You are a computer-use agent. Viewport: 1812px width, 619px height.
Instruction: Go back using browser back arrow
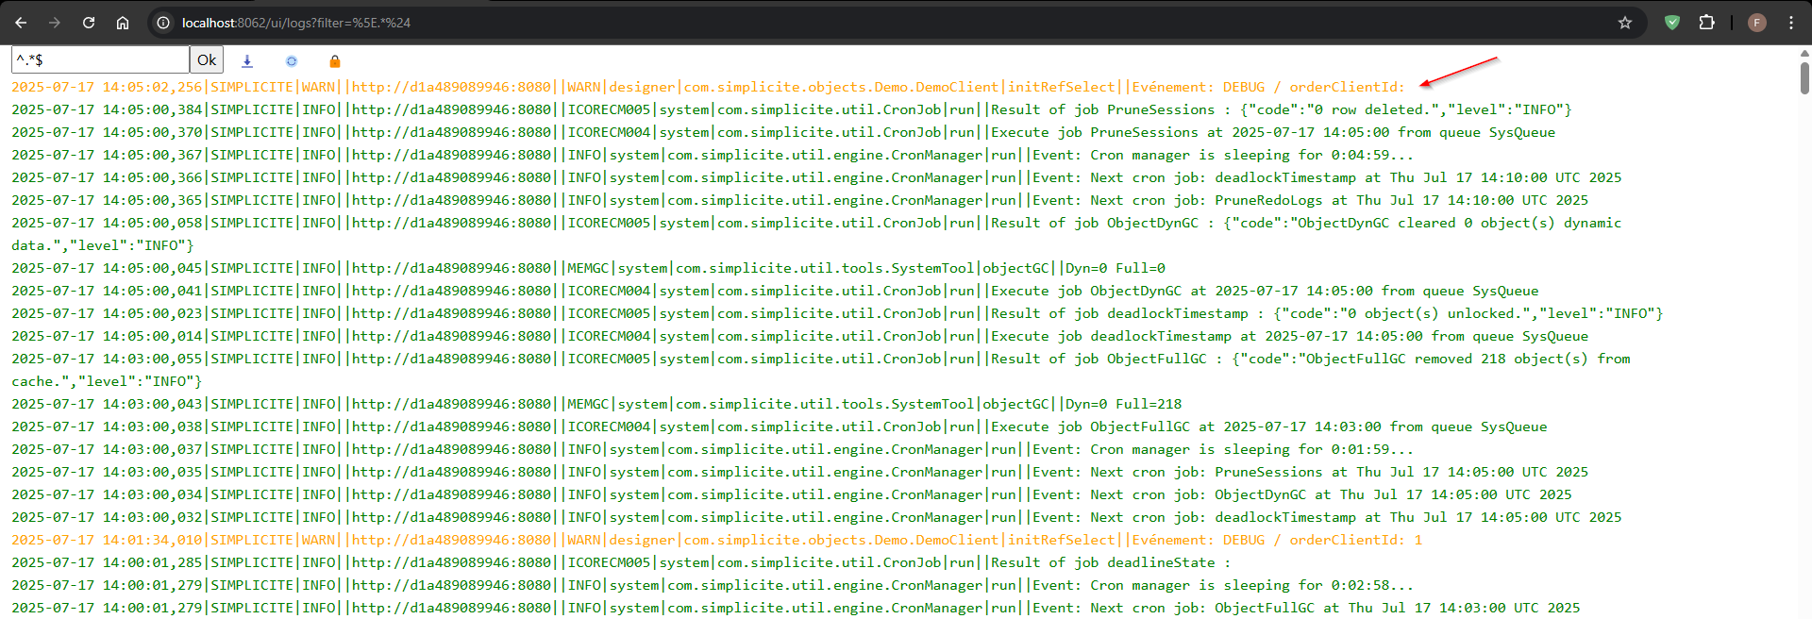21,23
